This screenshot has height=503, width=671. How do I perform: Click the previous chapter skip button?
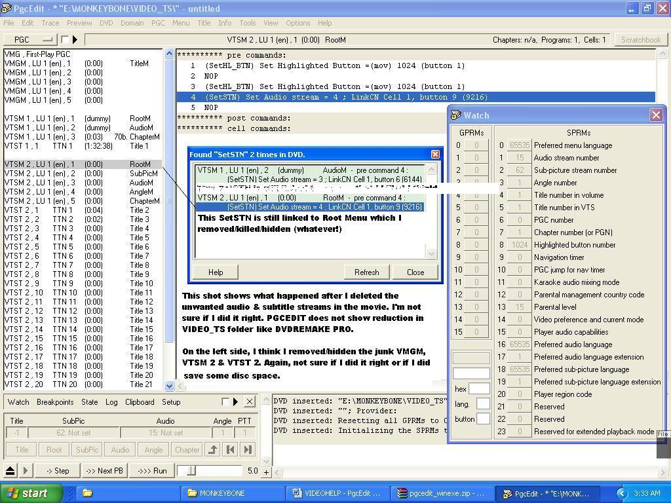230,449
